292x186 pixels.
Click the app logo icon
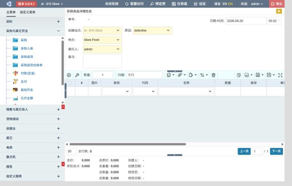coord(9,4)
